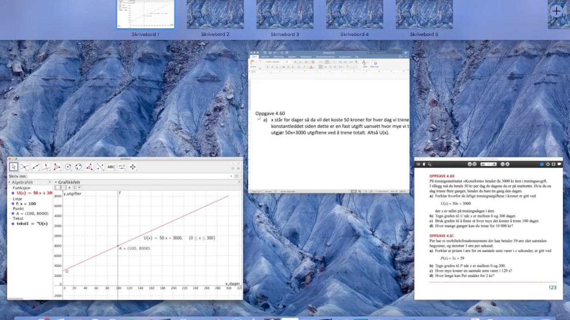Toggle bold formatting in Word ribbon
Screen dimensions: 570x320
click(x=268, y=67)
